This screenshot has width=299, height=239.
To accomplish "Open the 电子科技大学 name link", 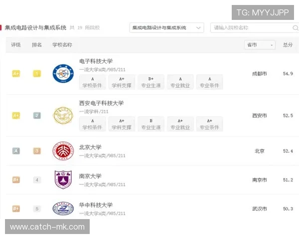I will [x=96, y=61].
